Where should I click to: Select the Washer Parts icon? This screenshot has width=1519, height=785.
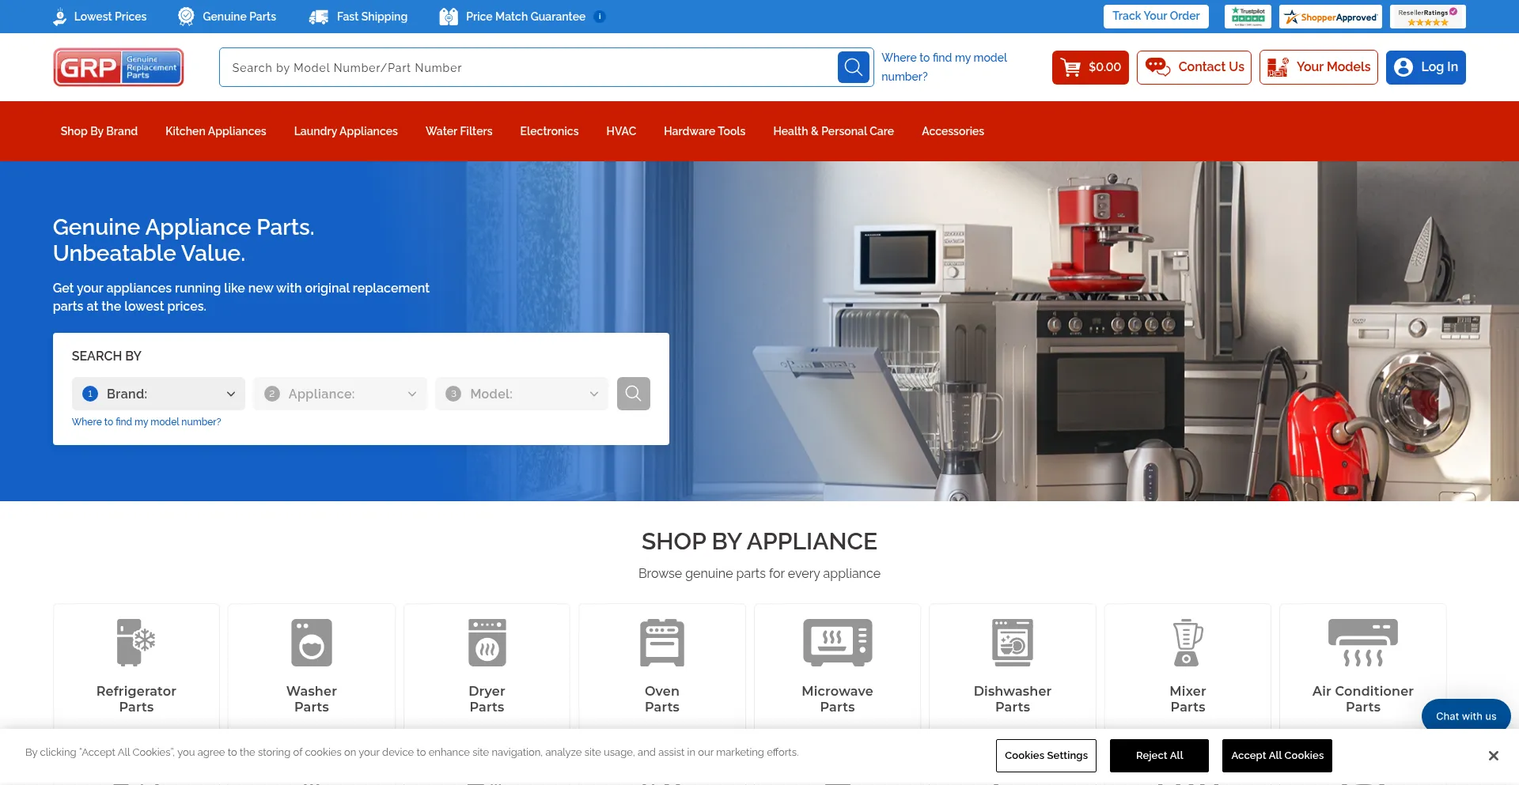click(311, 642)
